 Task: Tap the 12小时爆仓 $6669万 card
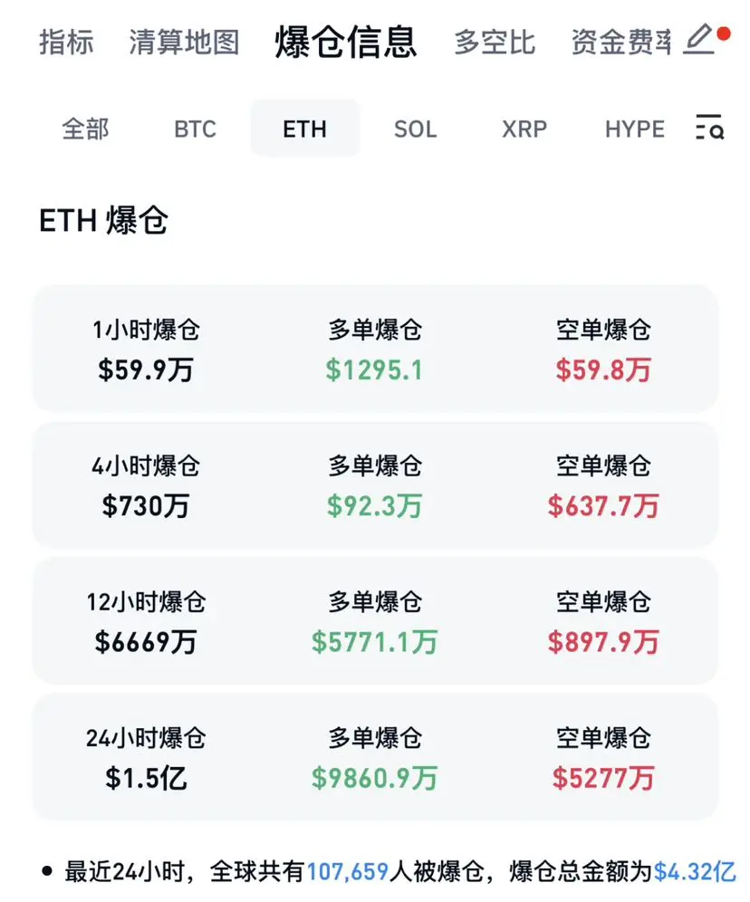[x=376, y=620]
